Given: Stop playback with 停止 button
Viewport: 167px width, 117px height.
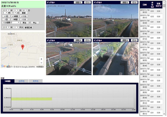Looking at the screenshot, I should (35, 23).
